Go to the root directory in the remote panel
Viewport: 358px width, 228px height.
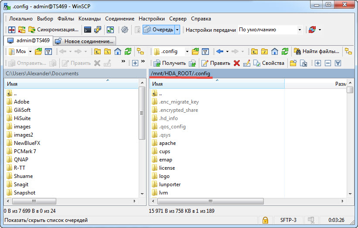264,51
